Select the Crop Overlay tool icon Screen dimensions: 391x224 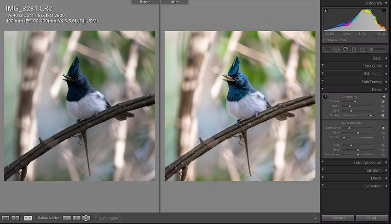pyautogui.click(x=327, y=49)
